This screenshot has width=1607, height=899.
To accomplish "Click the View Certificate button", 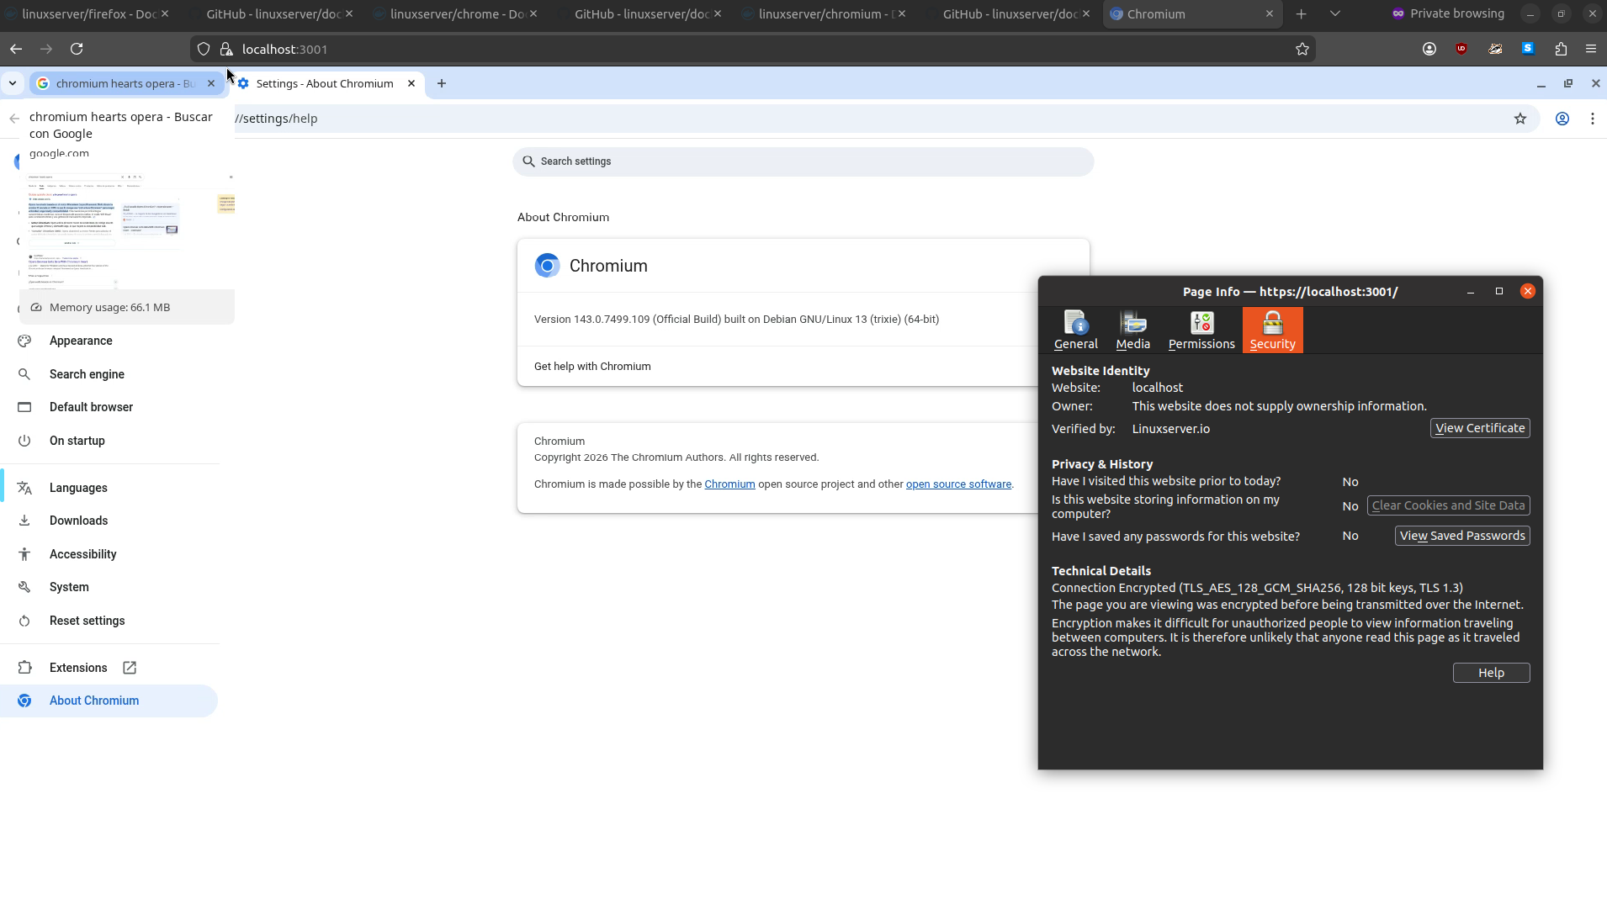I will [1479, 428].
